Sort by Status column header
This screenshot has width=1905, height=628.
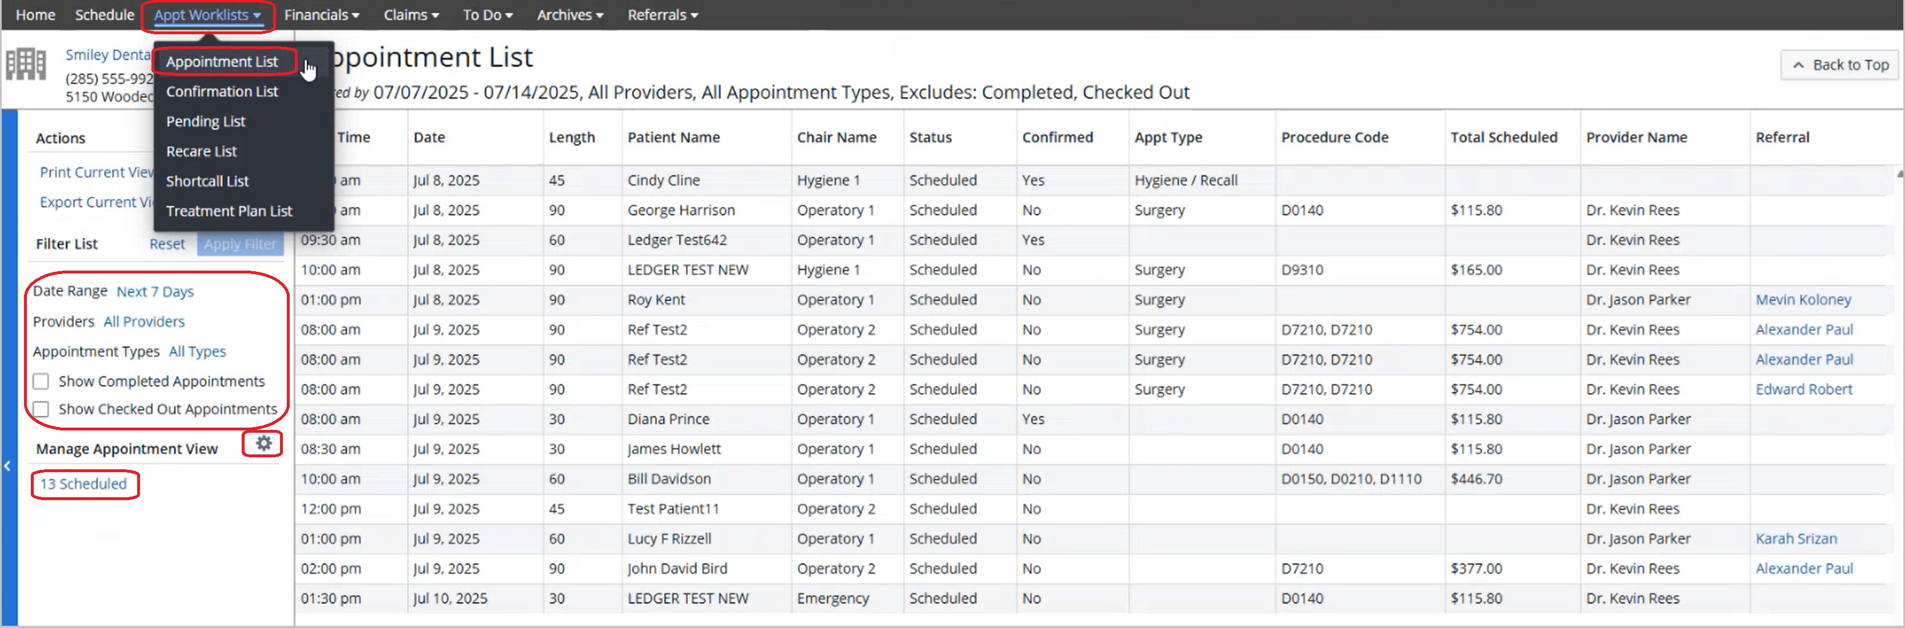(930, 138)
